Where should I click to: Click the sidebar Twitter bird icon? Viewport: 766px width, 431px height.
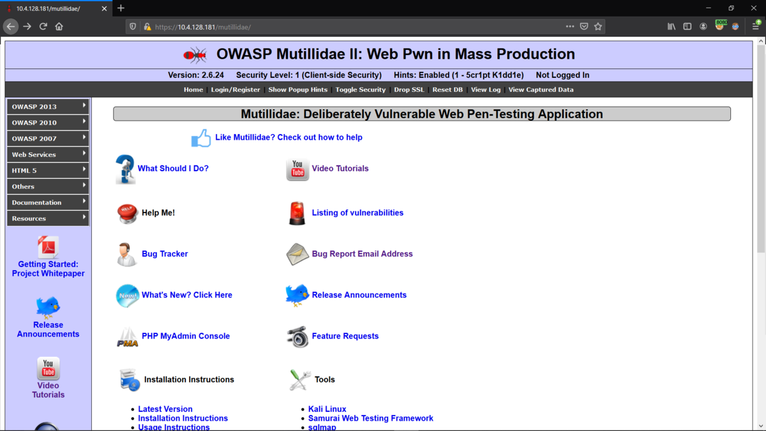[48, 307]
